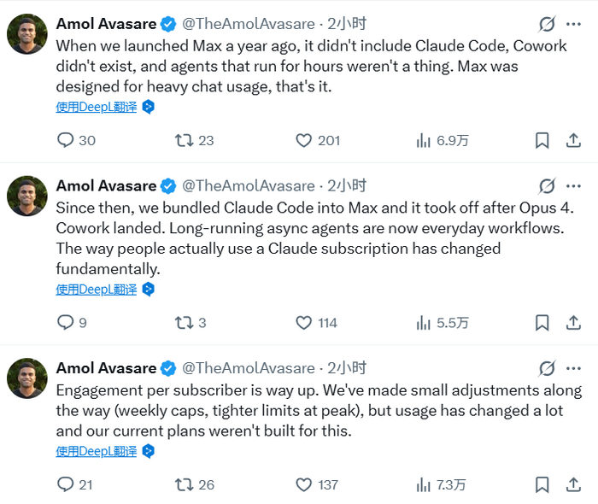Like the tweet with 201 likes

tap(304, 140)
